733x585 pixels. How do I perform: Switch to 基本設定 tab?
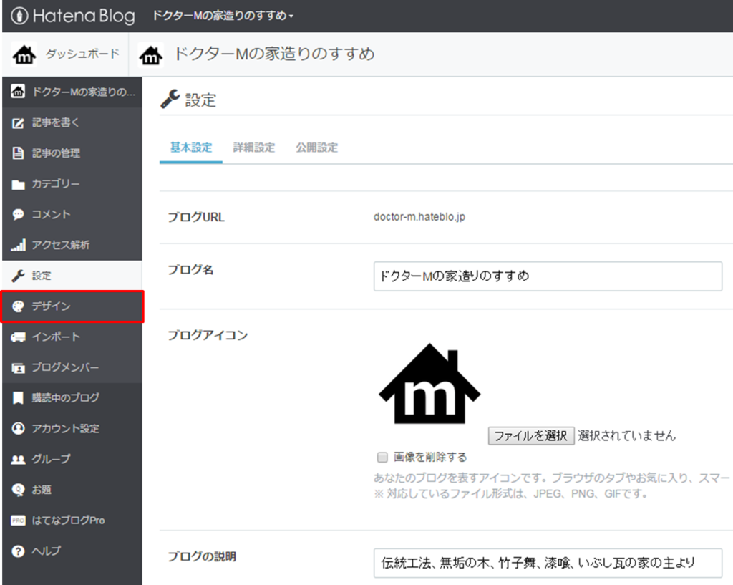190,148
